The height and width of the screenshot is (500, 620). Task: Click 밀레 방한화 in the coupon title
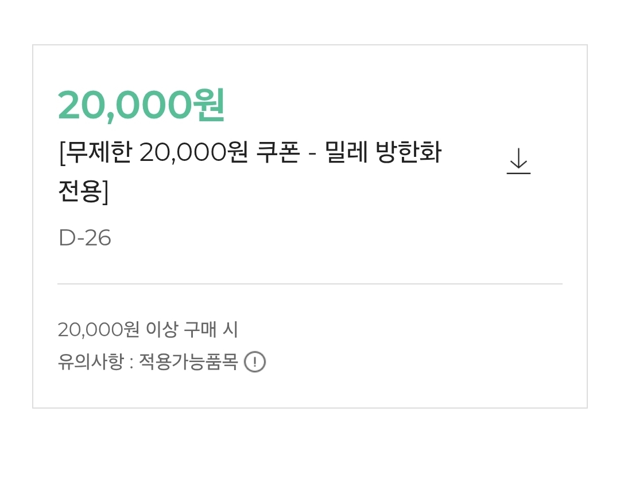(383, 153)
